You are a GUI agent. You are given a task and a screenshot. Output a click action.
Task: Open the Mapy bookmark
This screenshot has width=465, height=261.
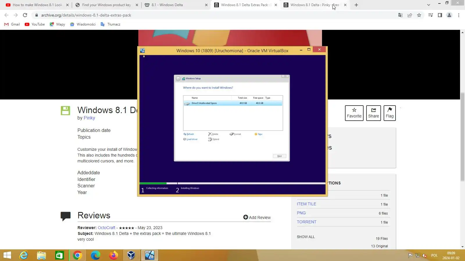(57, 24)
